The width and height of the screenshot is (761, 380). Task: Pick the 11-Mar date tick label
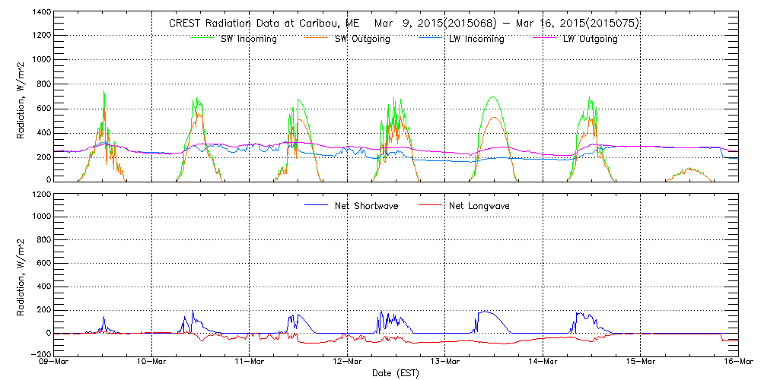250,363
